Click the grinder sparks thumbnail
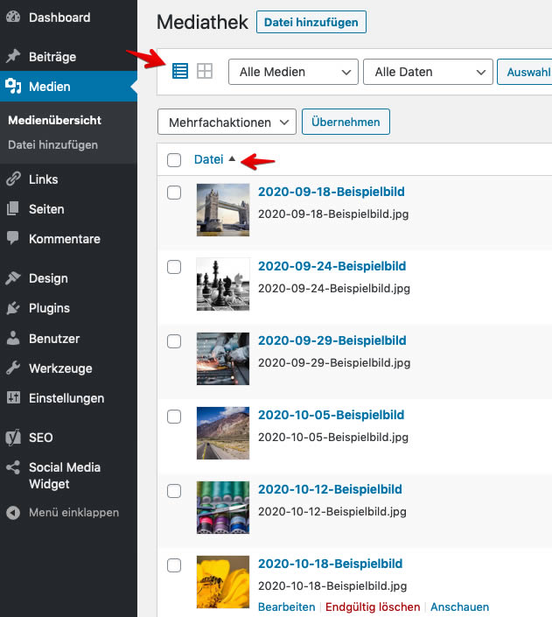Screen dimensions: 552x617 pos(223,359)
